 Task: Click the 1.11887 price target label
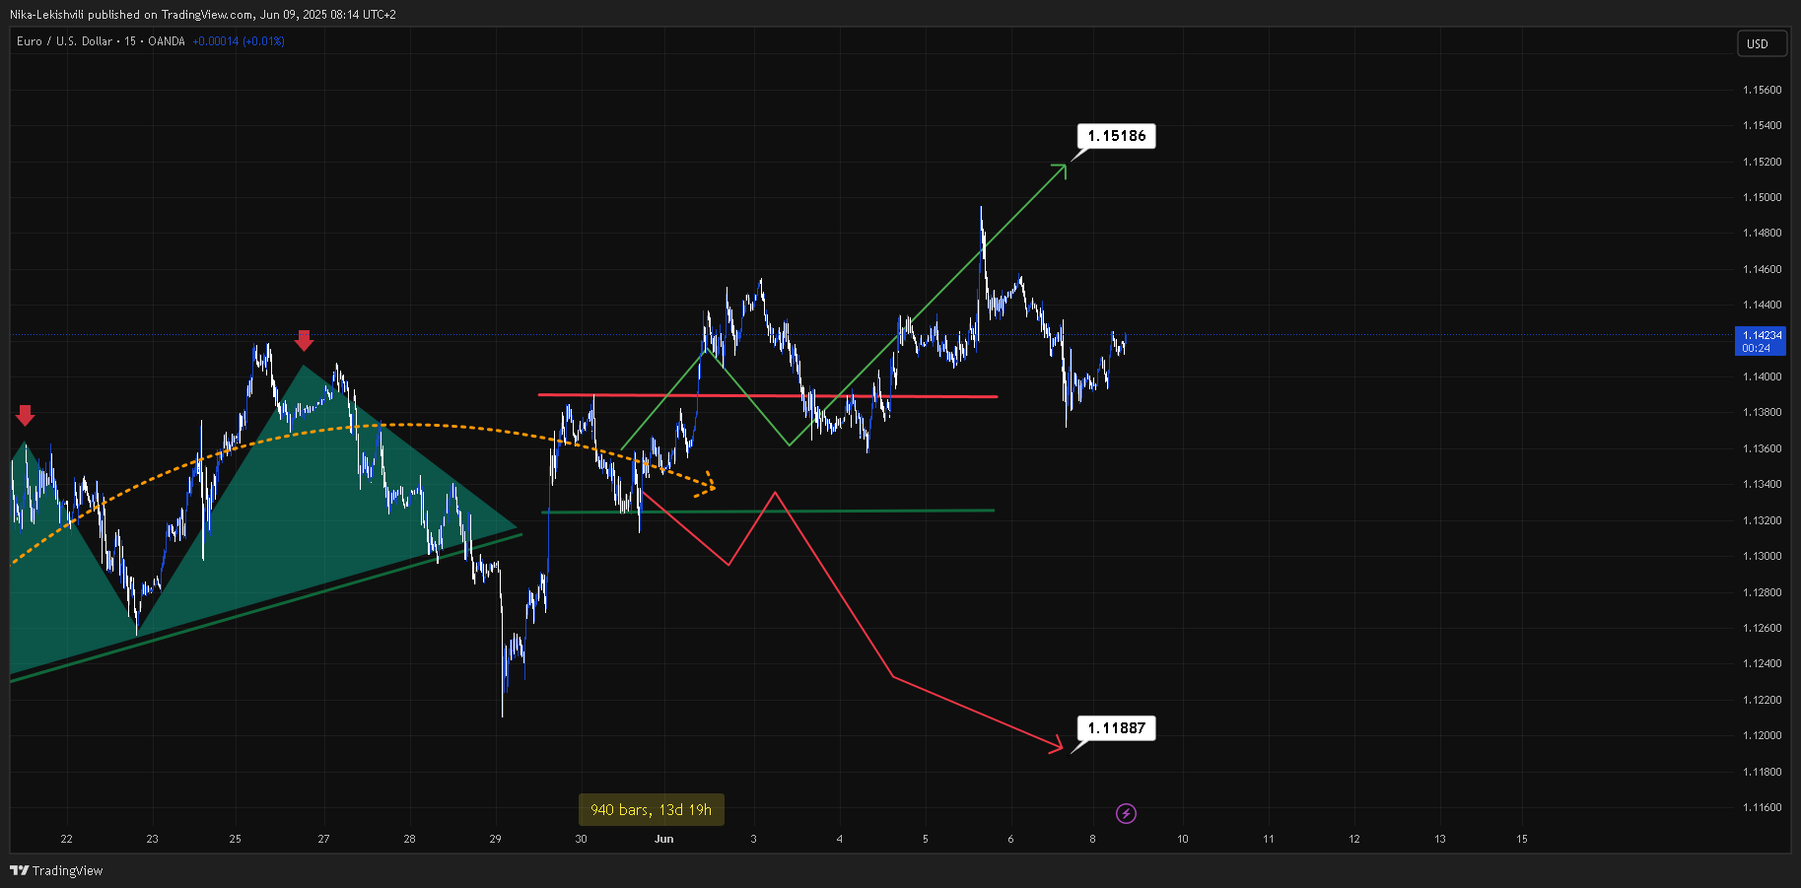(1116, 728)
